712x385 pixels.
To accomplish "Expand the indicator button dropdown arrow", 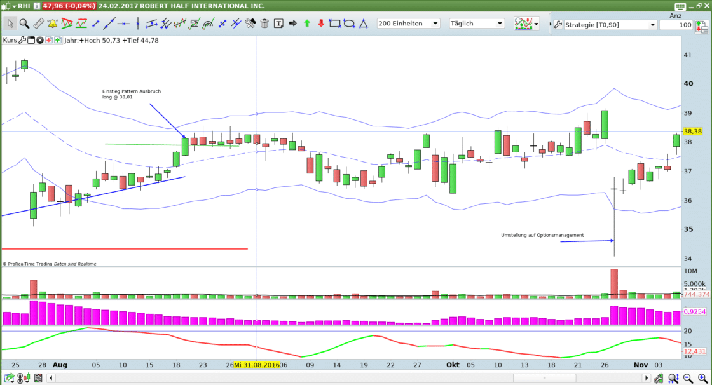I will (537, 24).
